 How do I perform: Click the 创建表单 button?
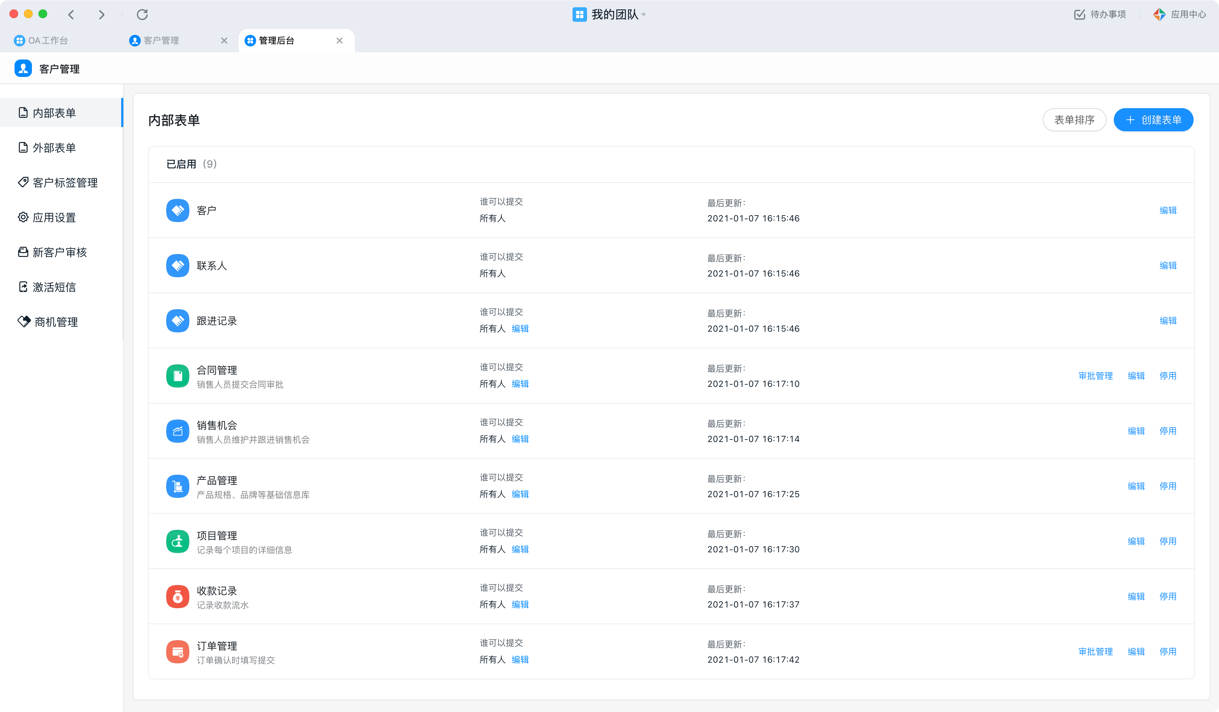[x=1153, y=120]
